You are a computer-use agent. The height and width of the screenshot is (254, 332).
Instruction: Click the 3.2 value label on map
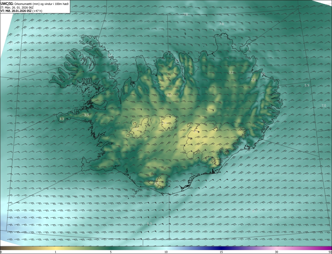pos(231,72)
